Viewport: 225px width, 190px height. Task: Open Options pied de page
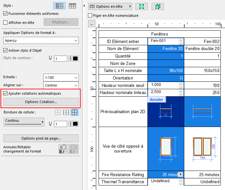pyautogui.click(x=41, y=138)
